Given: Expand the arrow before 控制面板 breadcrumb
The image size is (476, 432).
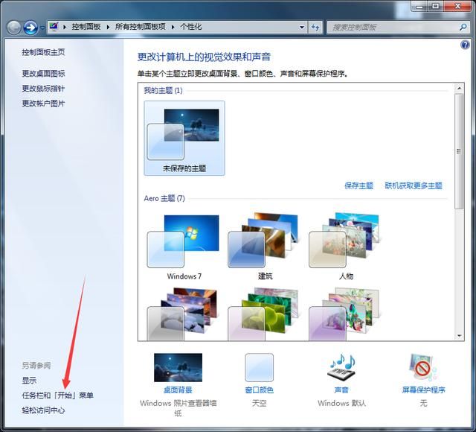Looking at the screenshot, I should pyautogui.click(x=65, y=27).
